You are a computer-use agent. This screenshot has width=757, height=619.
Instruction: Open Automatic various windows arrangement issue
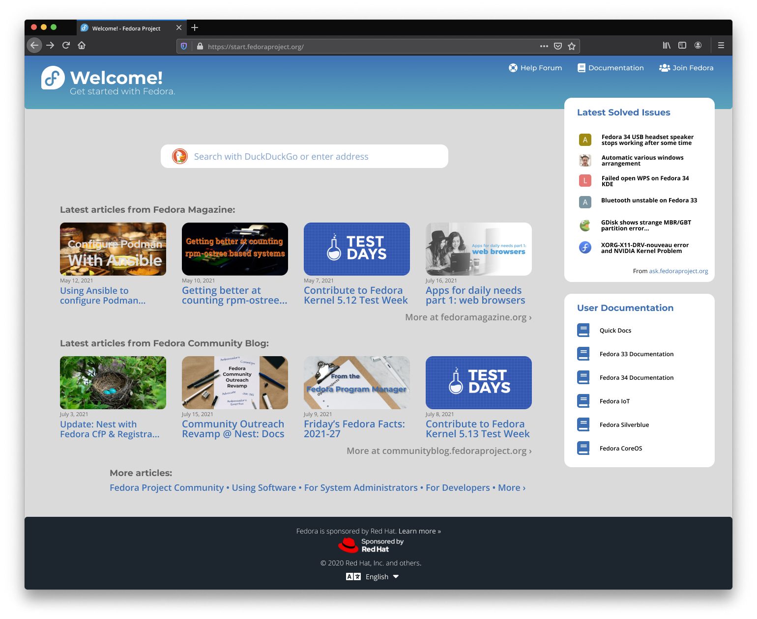click(642, 161)
